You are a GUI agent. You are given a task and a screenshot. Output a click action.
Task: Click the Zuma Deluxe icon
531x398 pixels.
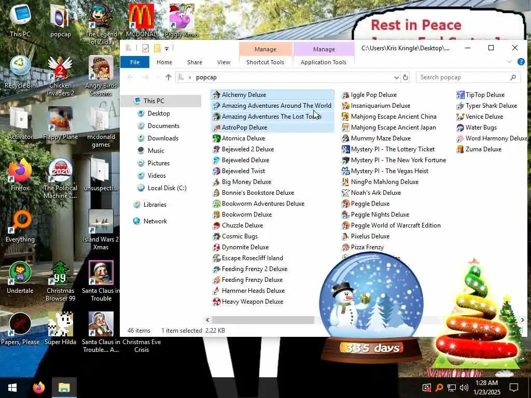460,149
